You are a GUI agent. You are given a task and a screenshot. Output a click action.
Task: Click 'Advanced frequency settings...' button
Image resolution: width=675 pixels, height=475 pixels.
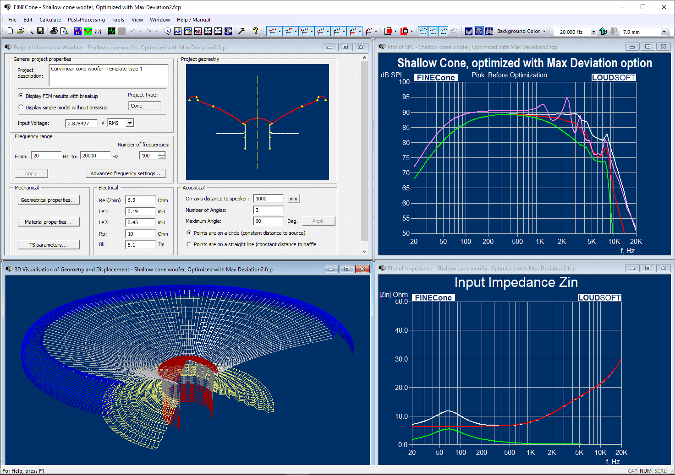[126, 173]
